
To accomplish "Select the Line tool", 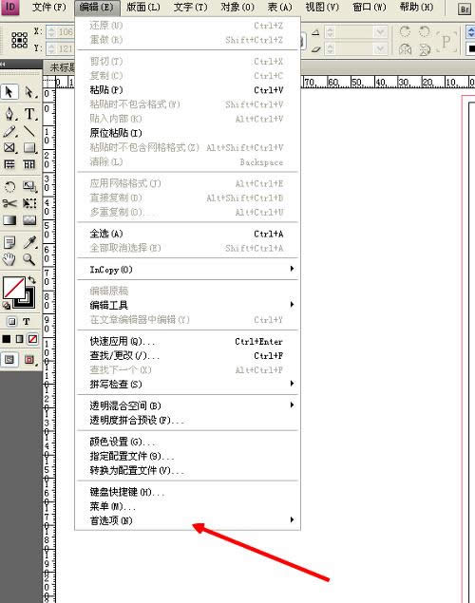I will (x=29, y=132).
